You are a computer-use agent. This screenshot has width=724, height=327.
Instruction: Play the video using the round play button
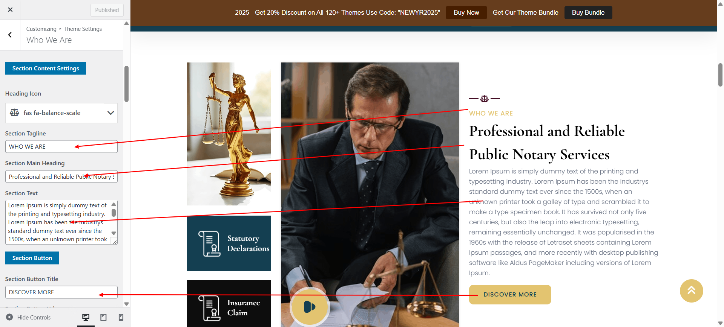310,307
